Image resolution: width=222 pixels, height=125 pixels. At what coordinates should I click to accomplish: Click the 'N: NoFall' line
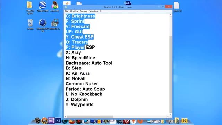[x=76, y=78]
